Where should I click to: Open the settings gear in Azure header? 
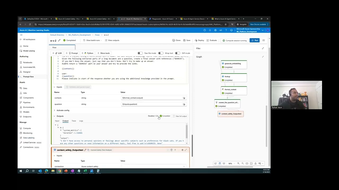(x=215, y=30)
